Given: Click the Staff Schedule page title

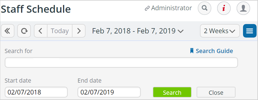Looking at the screenshot, I should point(36,9).
